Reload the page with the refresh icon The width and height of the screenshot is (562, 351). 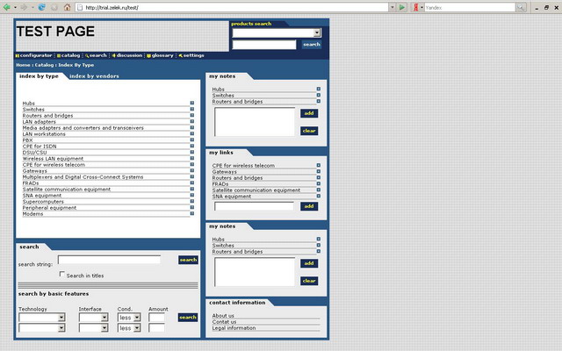click(x=41, y=7)
